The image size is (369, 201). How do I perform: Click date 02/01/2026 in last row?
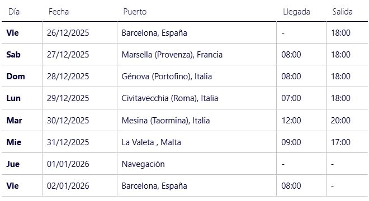coord(68,186)
